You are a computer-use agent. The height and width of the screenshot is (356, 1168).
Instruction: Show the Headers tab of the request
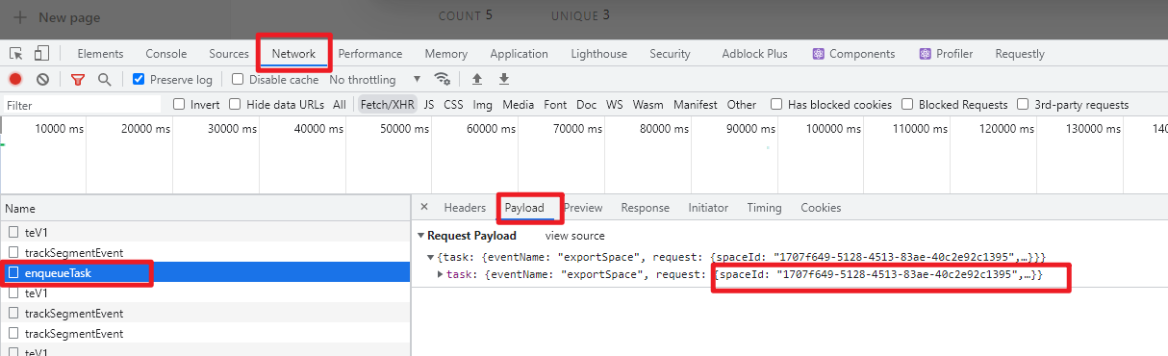[x=465, y=208]
